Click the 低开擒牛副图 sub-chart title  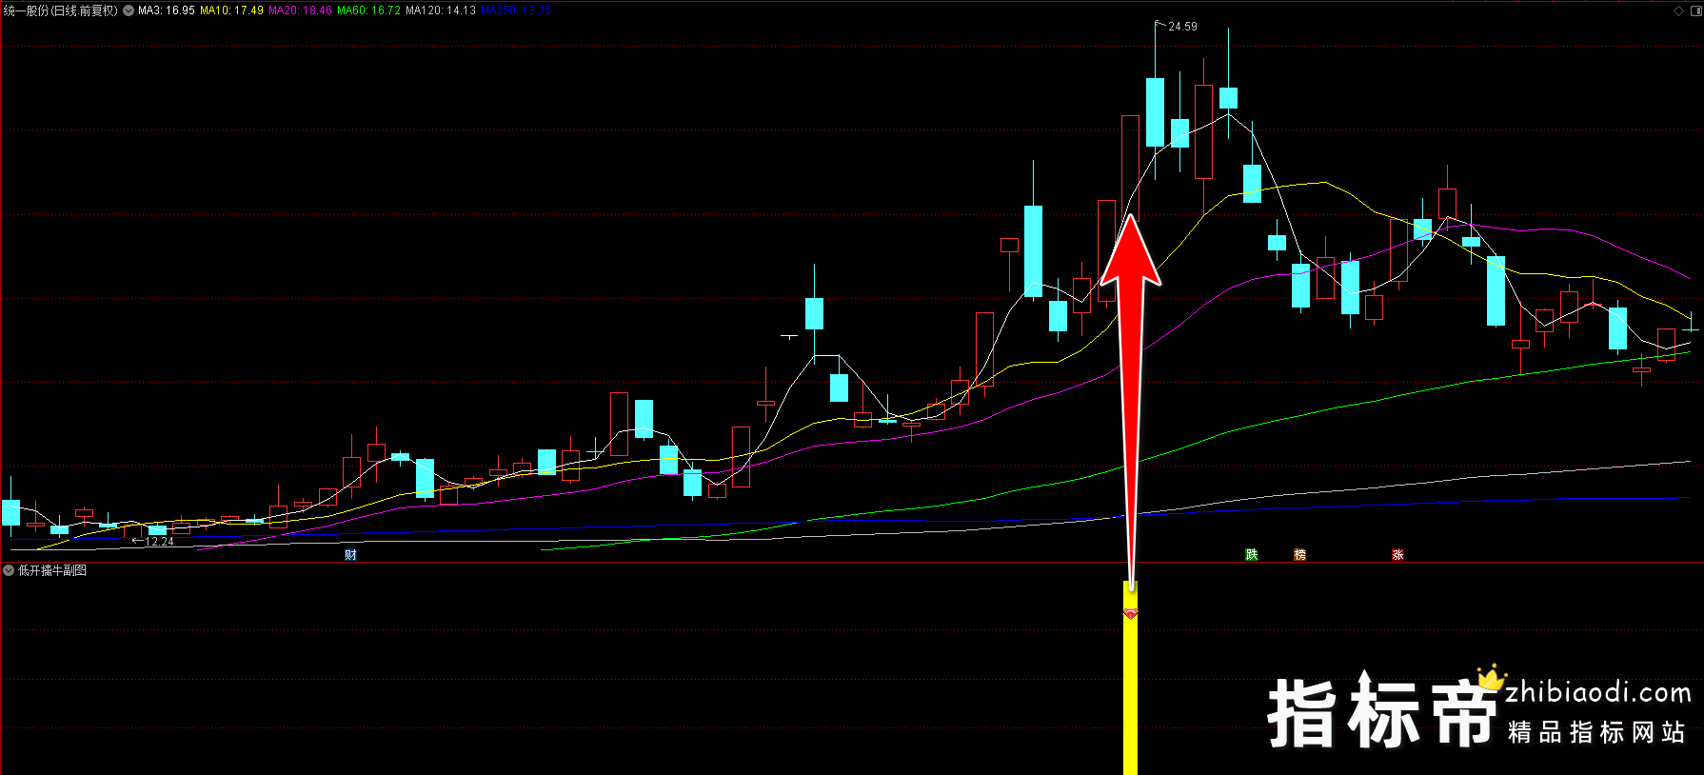pos(52,570)
